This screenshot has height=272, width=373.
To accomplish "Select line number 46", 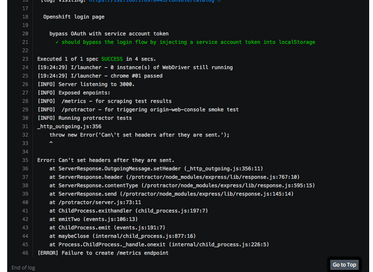I will coord(25,253).
